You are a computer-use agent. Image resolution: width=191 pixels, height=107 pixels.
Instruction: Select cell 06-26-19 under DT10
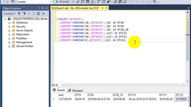click(x=80, y=99)
